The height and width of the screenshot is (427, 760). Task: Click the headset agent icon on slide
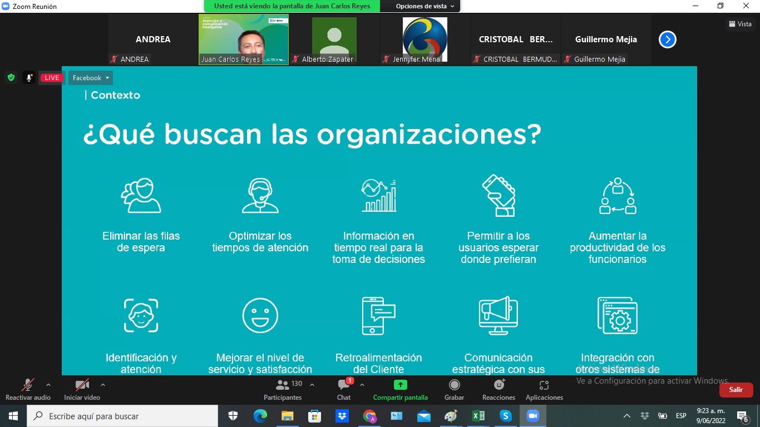[x=260, y=195]
